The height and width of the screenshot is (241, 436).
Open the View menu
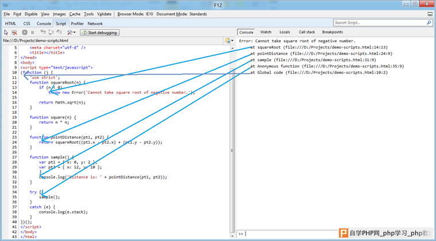45,14
